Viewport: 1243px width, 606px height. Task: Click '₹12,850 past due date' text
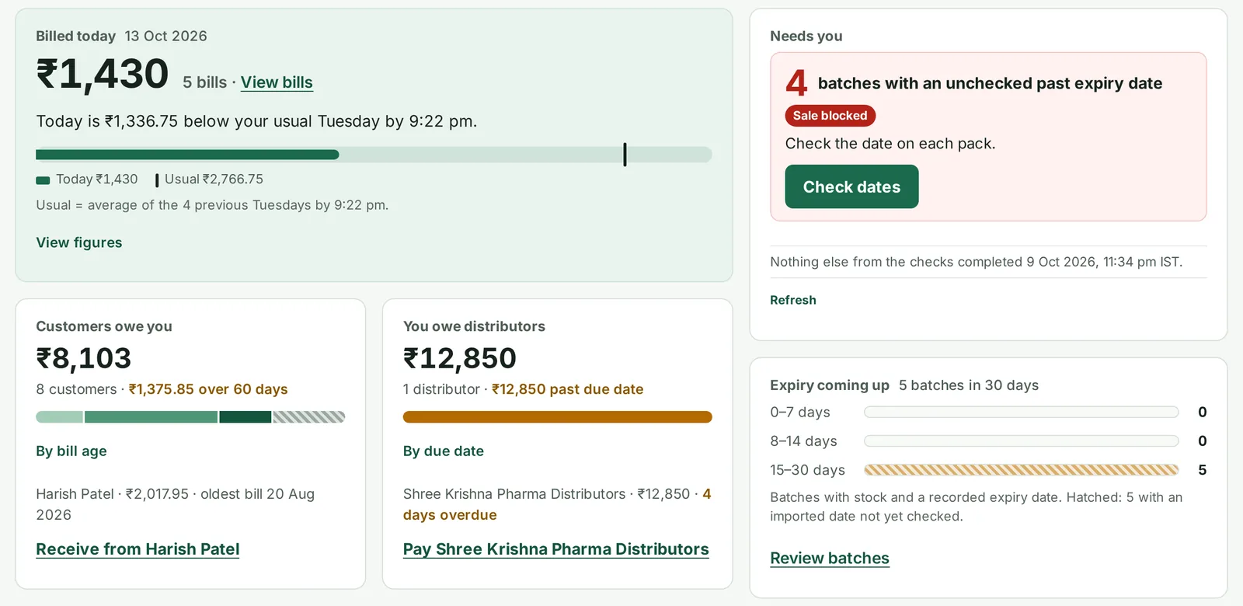(568, 389)
